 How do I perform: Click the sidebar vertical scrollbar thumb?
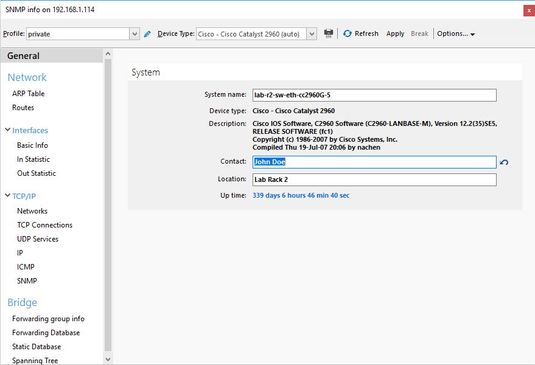(x=108, y=205)
